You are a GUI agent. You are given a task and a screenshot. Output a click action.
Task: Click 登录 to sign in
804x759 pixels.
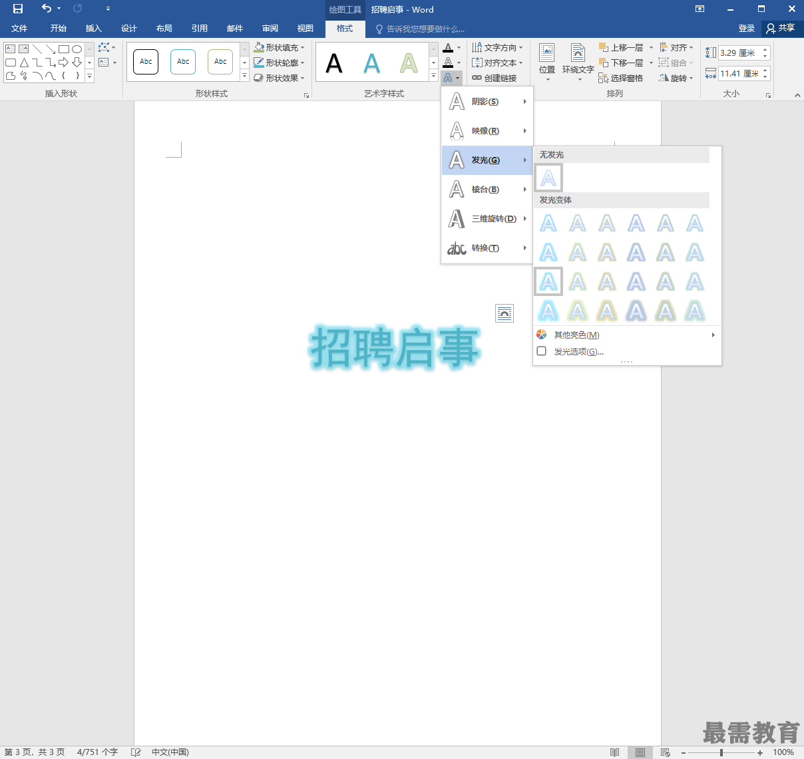747,29
